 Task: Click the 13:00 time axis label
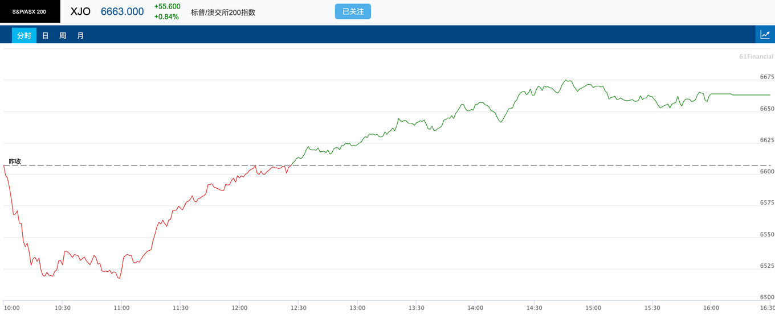point(357,308)
